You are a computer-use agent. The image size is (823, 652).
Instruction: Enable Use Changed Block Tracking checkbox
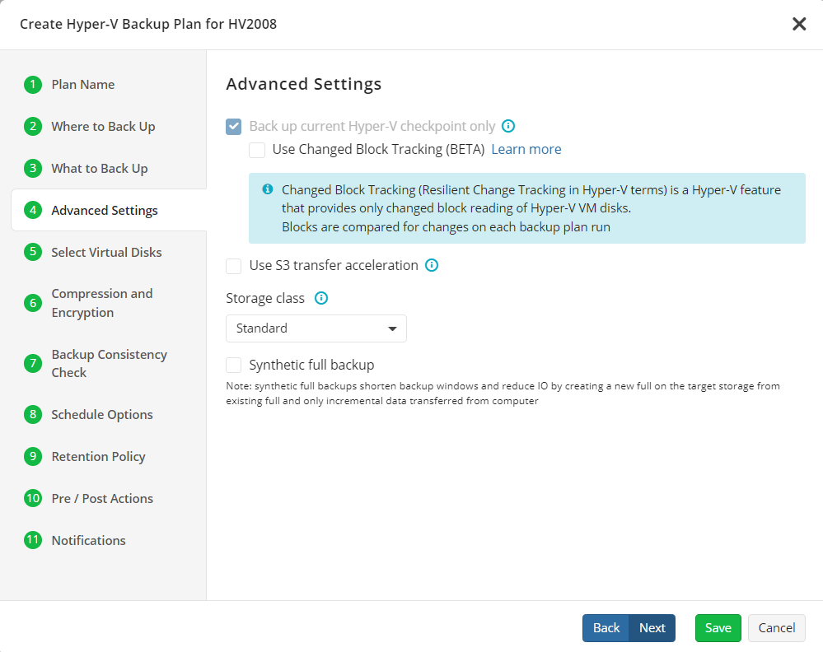[257, 150]
